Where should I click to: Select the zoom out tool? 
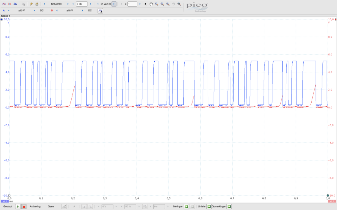(168, 4)
